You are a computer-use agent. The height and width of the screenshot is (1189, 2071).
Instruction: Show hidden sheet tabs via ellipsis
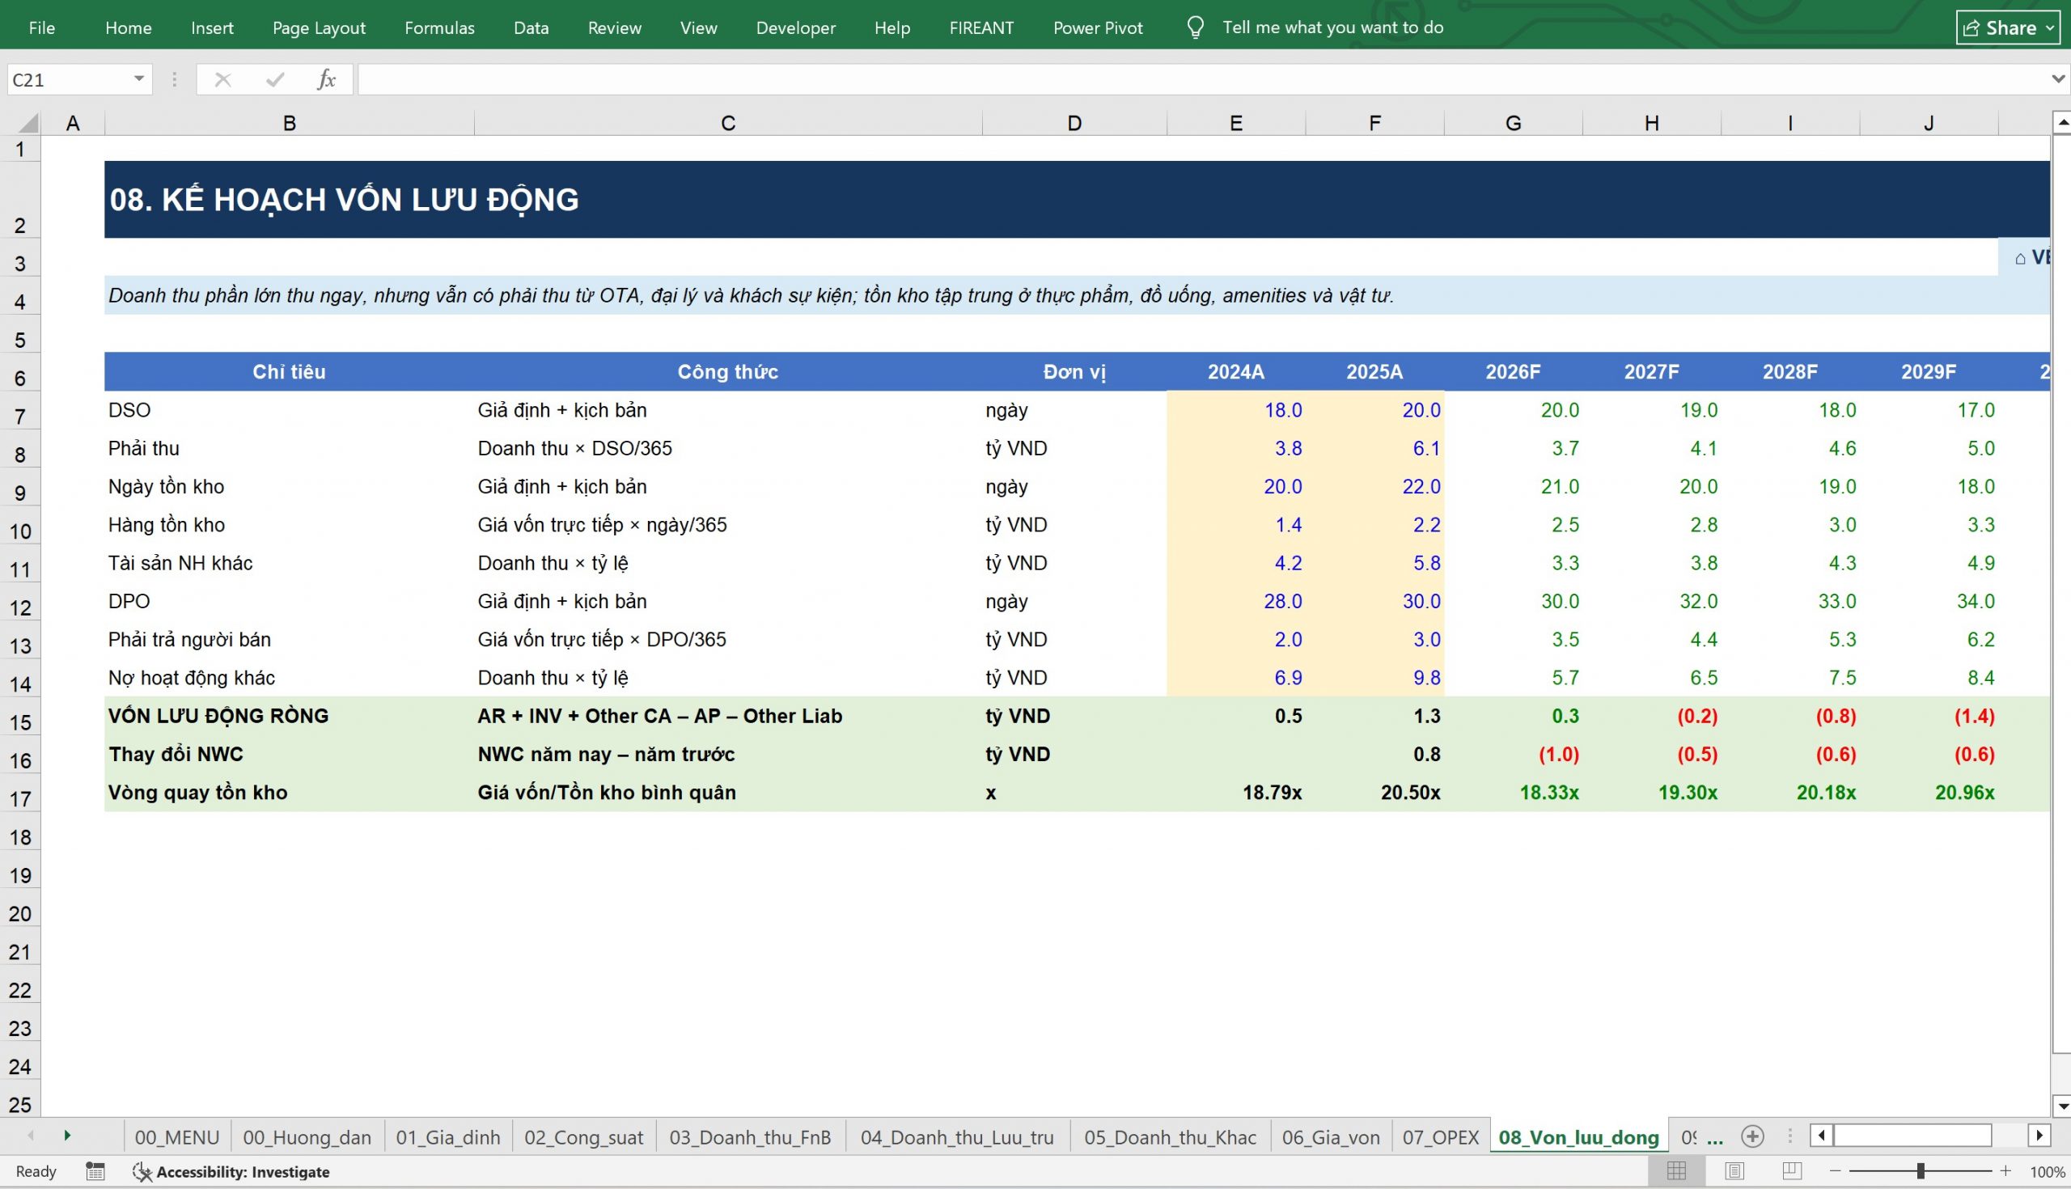coord(1715,1137)
